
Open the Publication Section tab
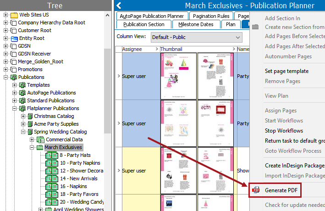pyautogui.click(x=144, y=24)
